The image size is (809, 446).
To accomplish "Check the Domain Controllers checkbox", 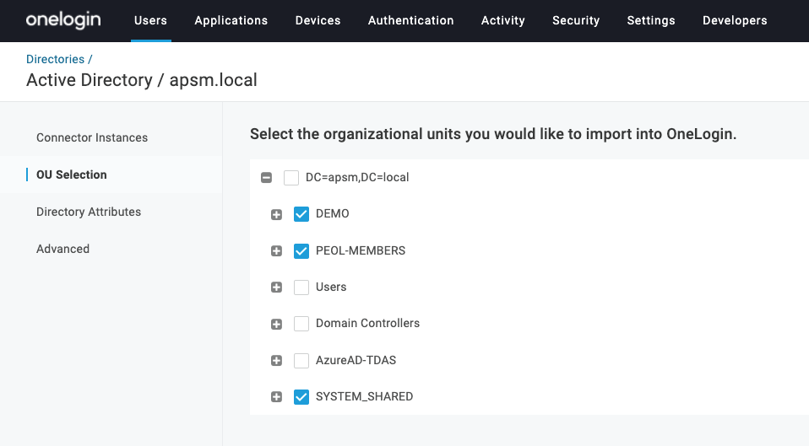I will [x=301, y=324].
